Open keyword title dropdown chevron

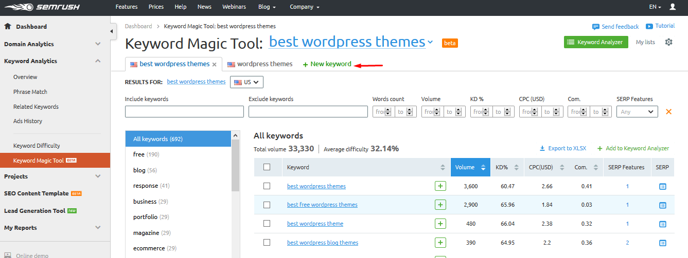tap(431, 43)
